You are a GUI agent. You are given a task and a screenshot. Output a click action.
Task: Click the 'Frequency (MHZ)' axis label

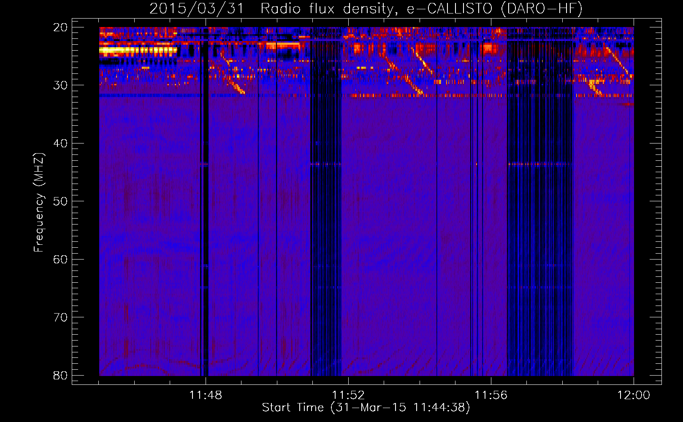(39, 203)
